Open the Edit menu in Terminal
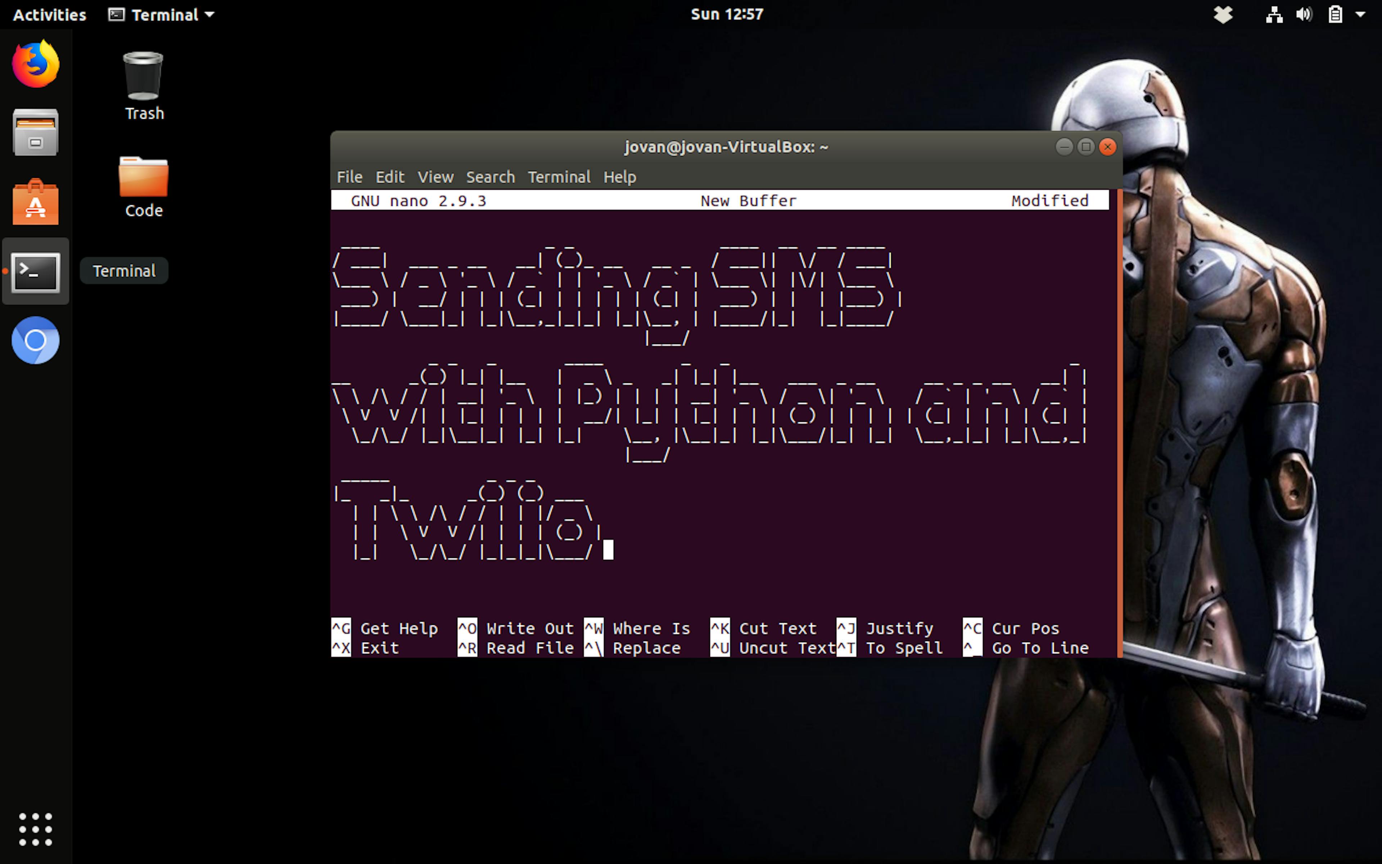The image size is (1382, 864). click(390, 176)
